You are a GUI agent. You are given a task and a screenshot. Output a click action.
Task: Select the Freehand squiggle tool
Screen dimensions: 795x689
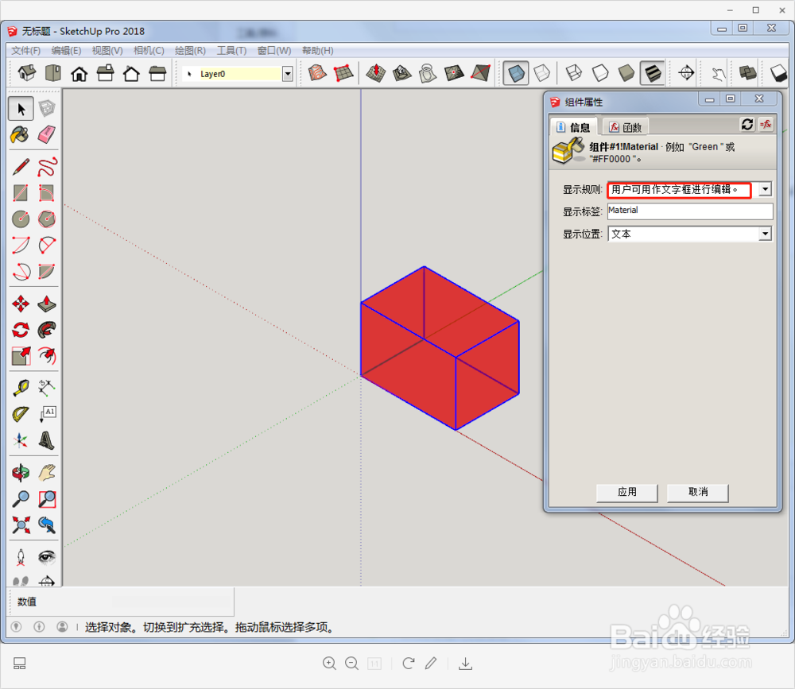point(47,167)
